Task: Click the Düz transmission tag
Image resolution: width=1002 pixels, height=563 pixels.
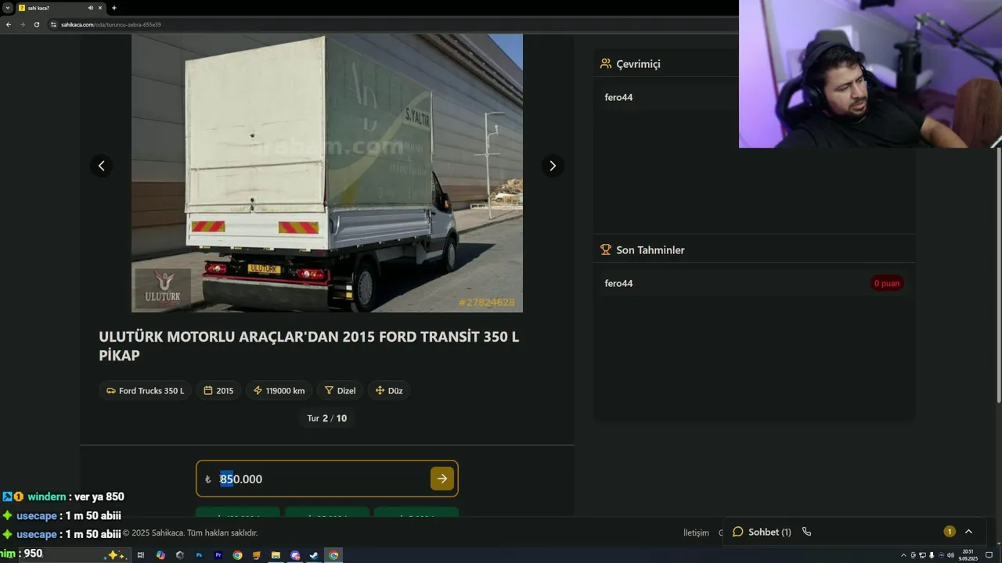Action: click(389, 390)
